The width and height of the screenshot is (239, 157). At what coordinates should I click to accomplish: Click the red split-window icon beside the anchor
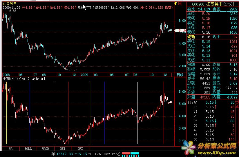coord(180,3)
